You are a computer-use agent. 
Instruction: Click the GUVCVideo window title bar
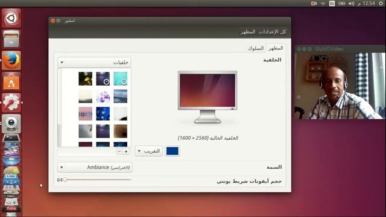pyautogui.click(x=340, y=49)
